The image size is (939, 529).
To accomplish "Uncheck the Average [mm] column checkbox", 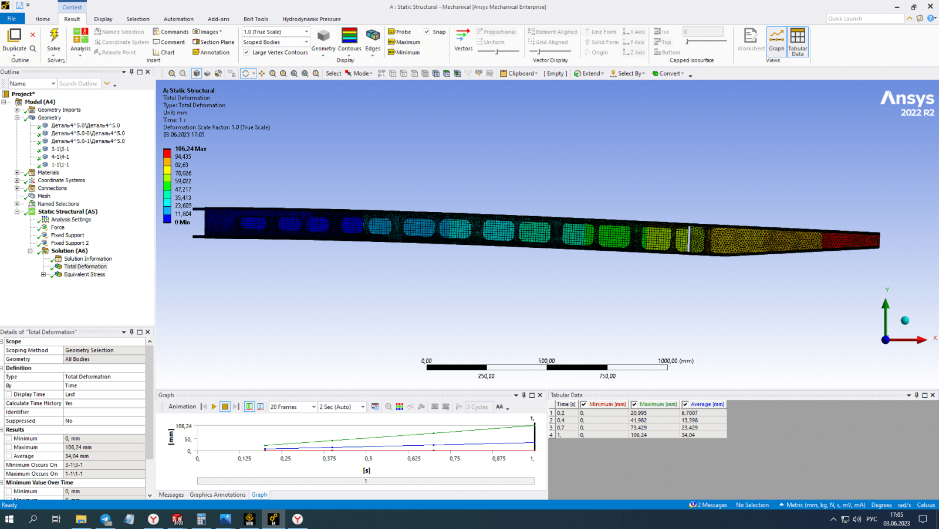I will click(685, 404).
